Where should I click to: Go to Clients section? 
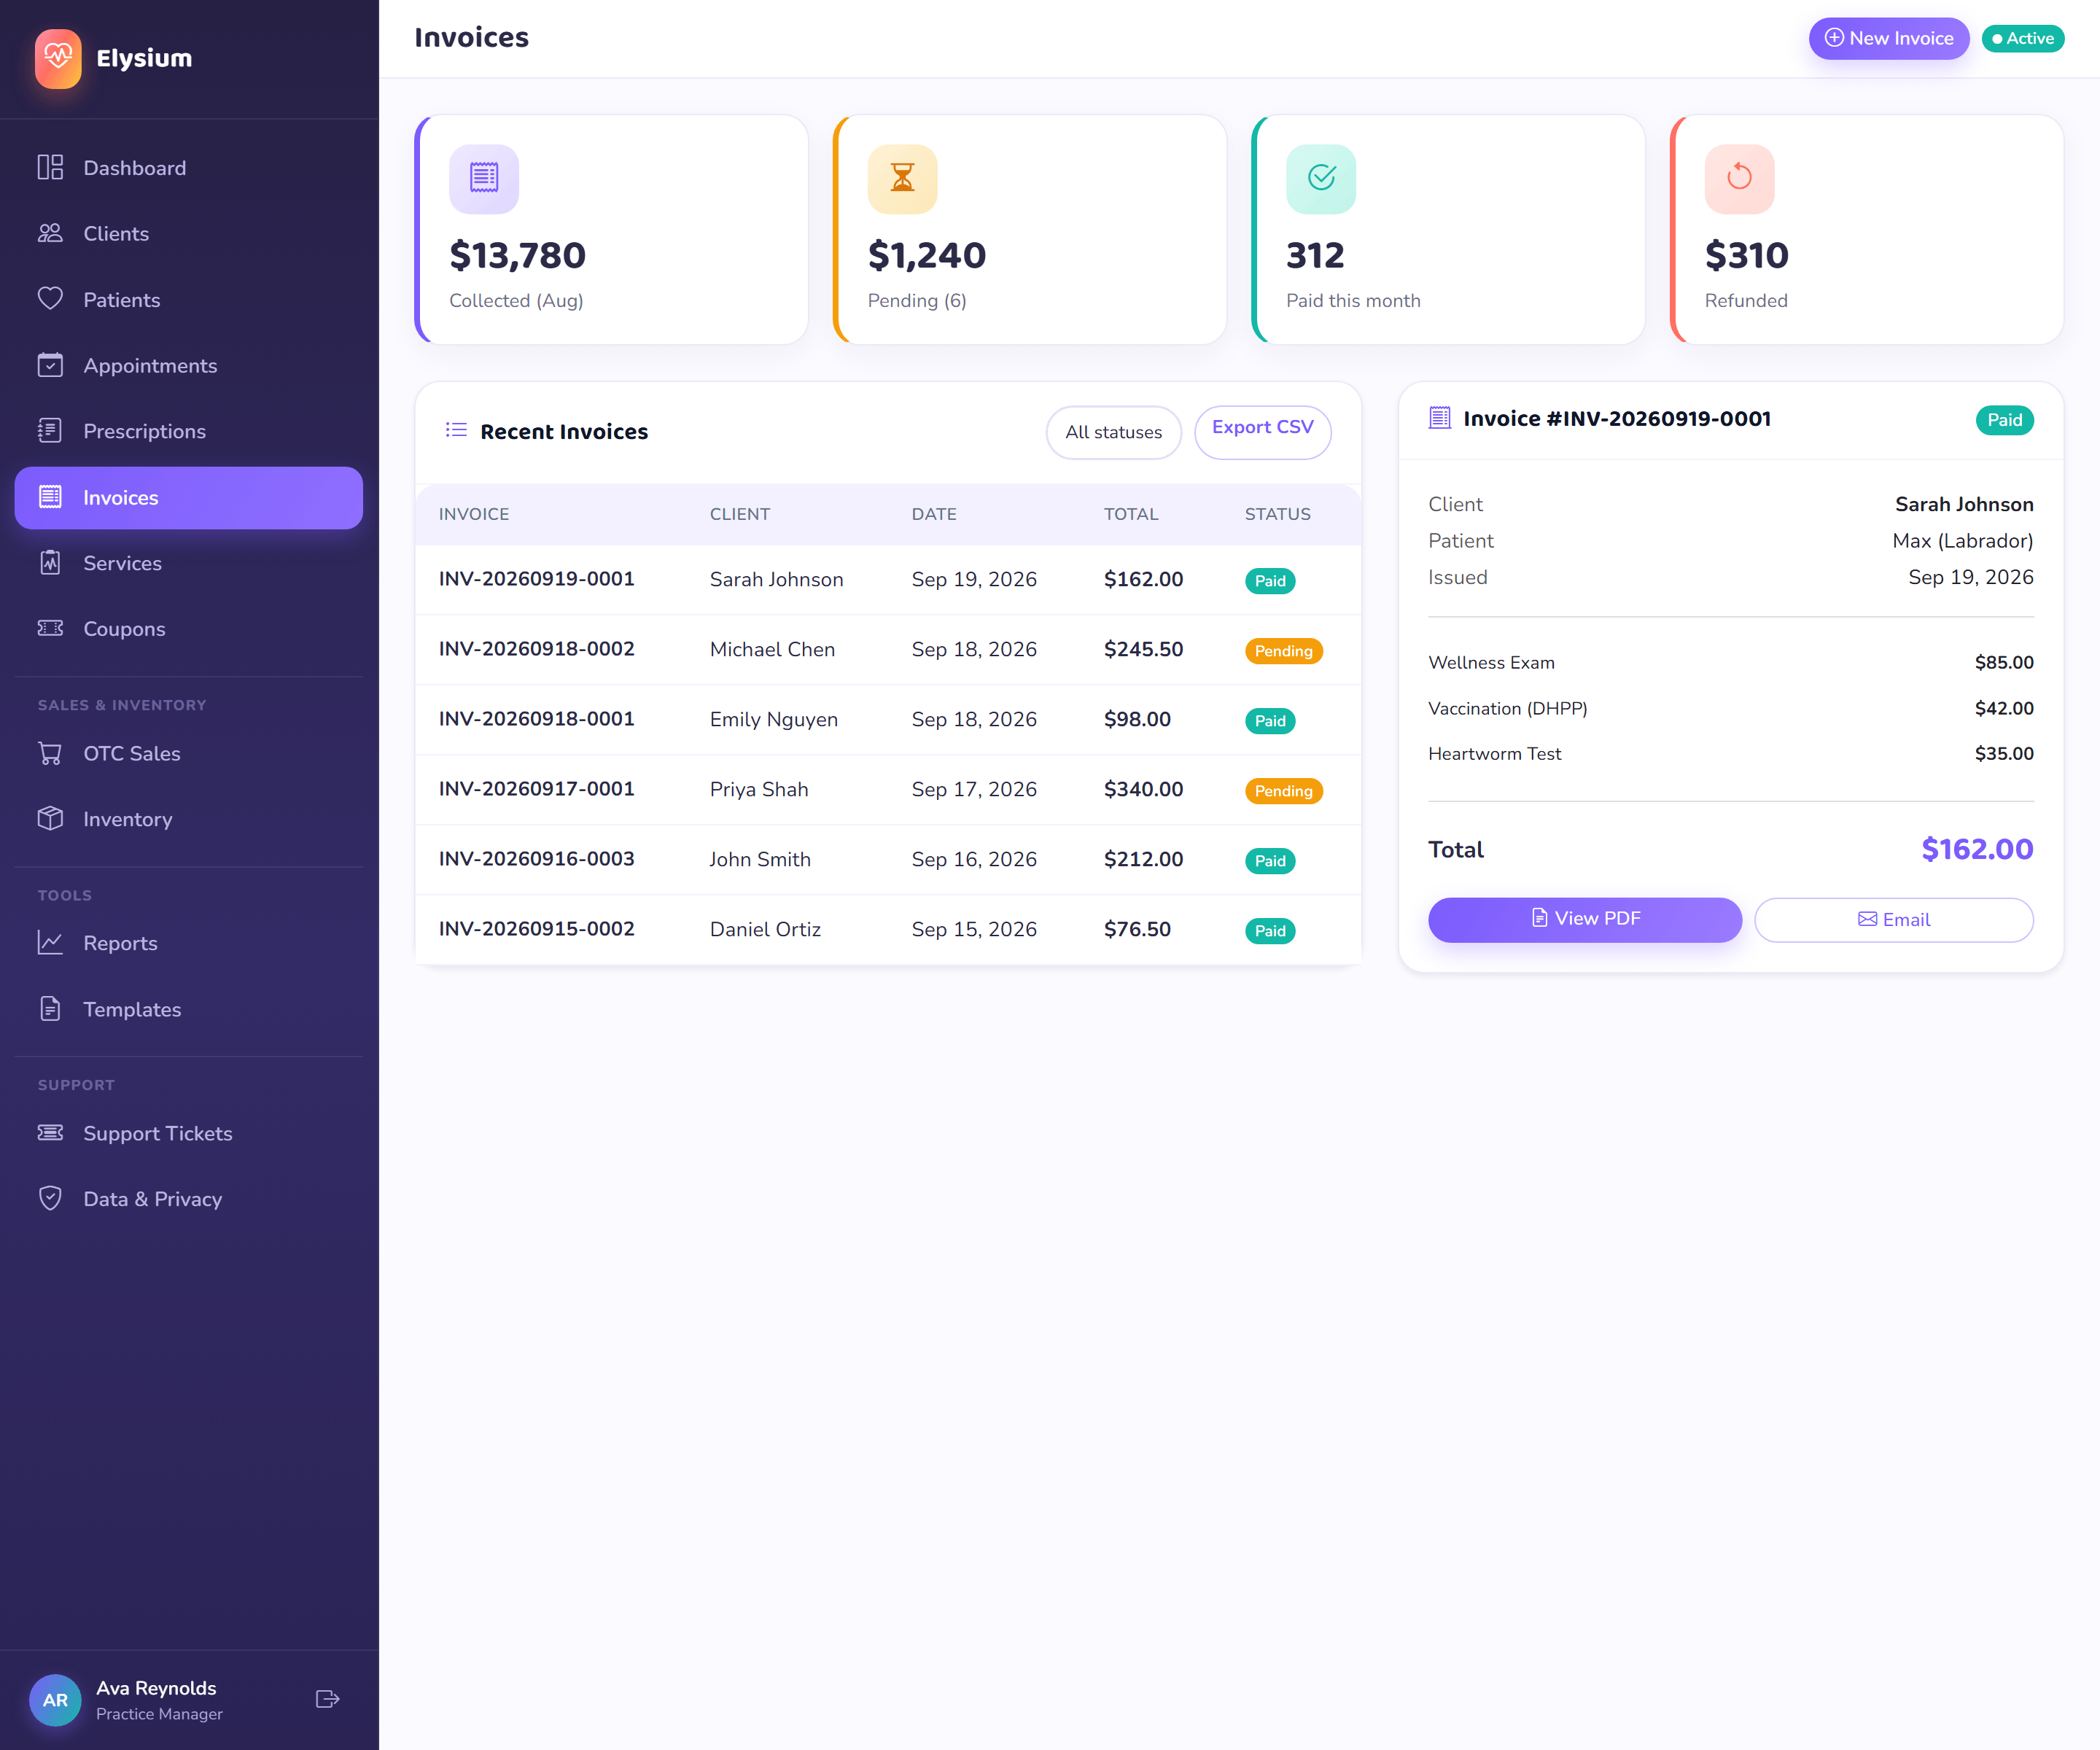click(x=188, y=233)
